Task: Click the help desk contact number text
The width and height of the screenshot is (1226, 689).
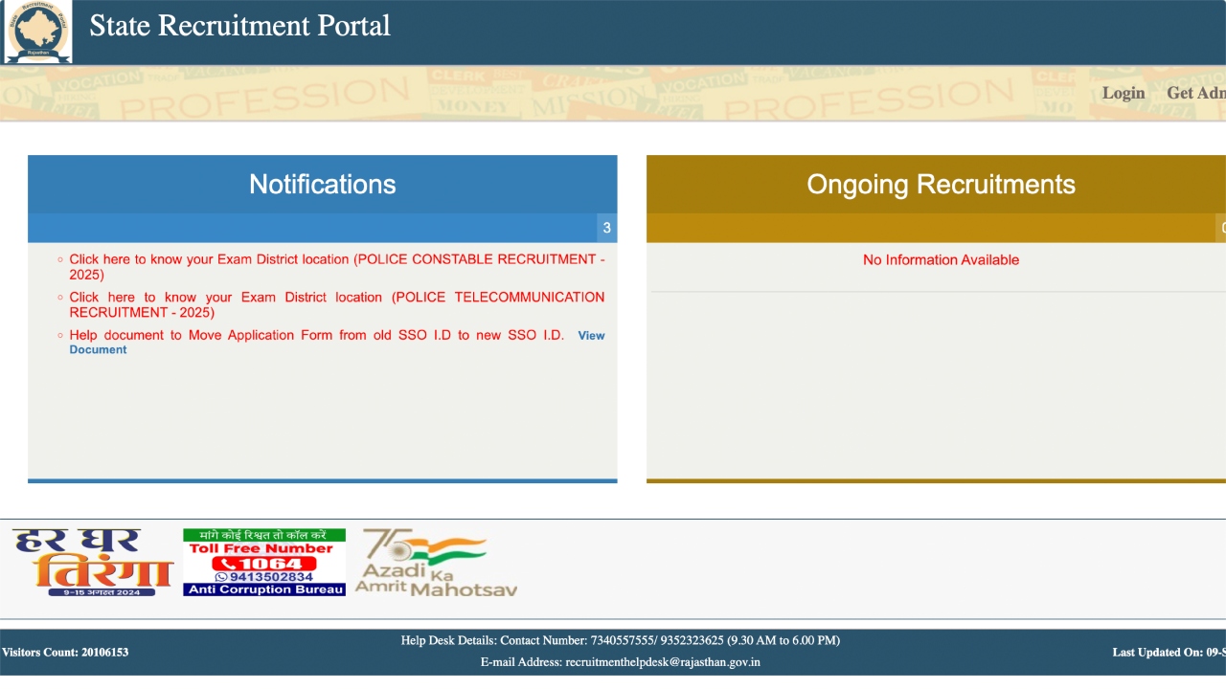Action: click(x=620, y=640)
